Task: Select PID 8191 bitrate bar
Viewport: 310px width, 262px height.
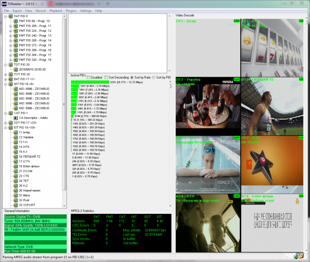Action: pos(90,82)
